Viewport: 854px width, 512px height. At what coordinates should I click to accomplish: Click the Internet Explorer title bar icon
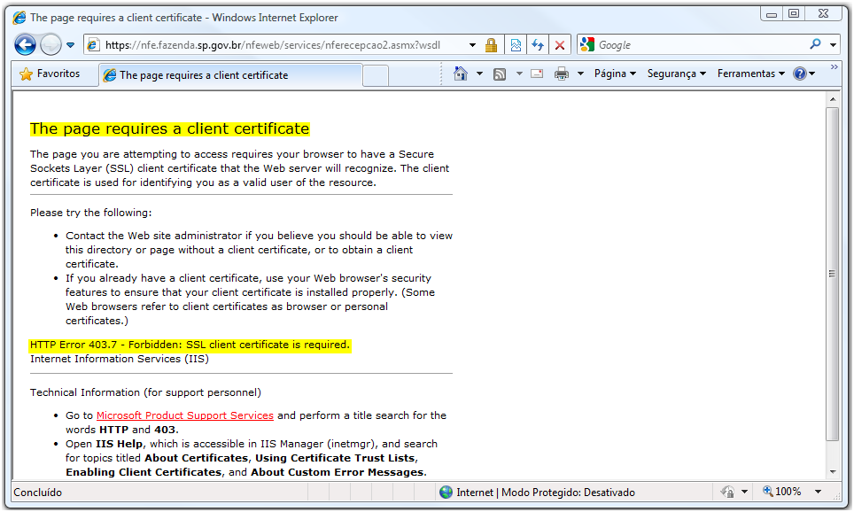pos(19,18)
